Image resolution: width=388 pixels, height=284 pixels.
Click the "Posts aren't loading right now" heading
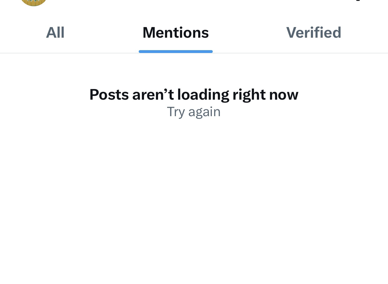coord(194,94)
